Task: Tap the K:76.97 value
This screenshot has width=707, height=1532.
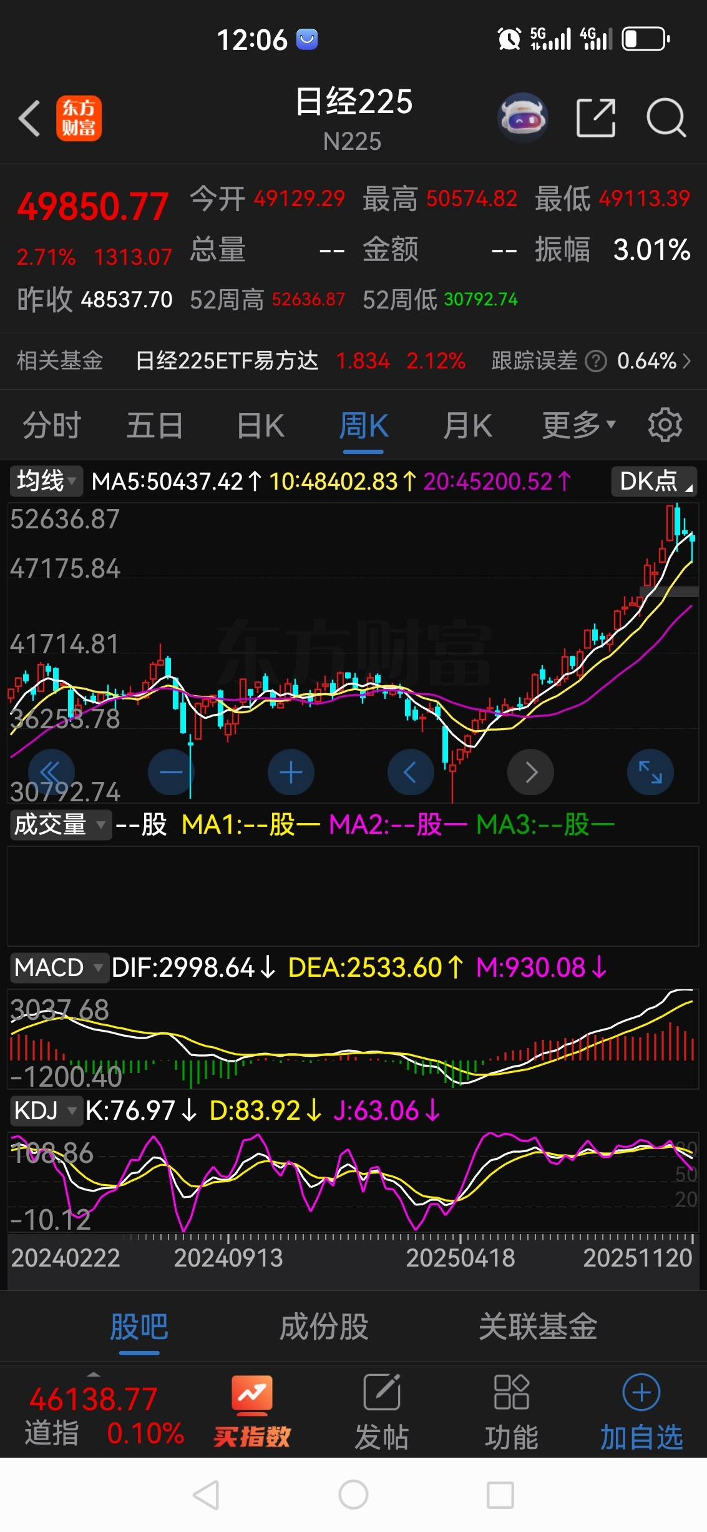Action: coord(141,1111)
